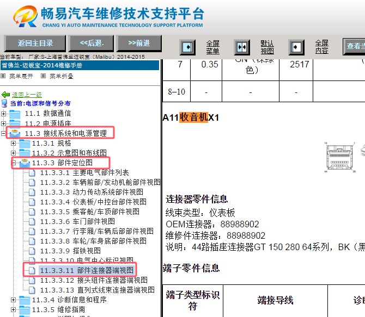This screenshot has height=317, width=365.
Task: Collapse the 11.3 接线系统和电源管理 node
Action: click(3, 133)
